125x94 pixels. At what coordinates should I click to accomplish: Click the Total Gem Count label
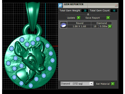point(99,11)
